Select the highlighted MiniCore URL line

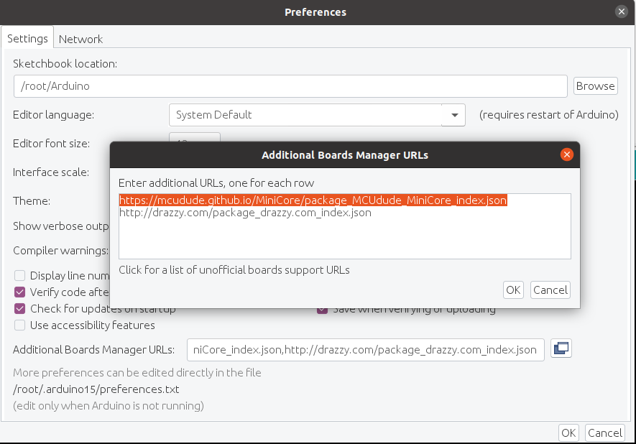tap(313, 200)
